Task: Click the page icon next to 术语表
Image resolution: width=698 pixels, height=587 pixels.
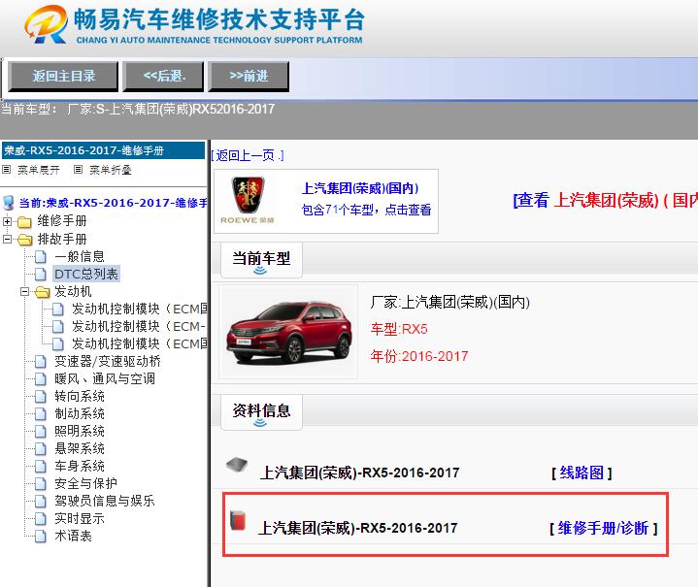Action: point(41,536)
